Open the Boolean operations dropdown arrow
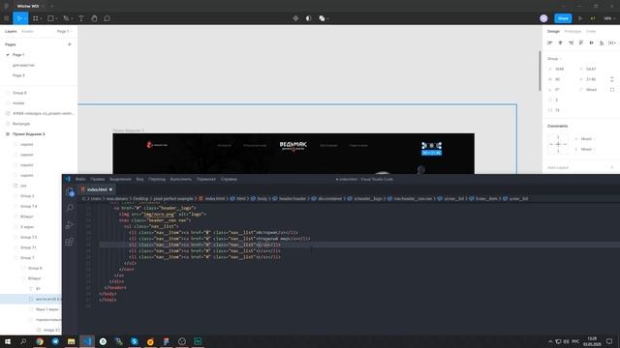 click(x=327, y=18)
